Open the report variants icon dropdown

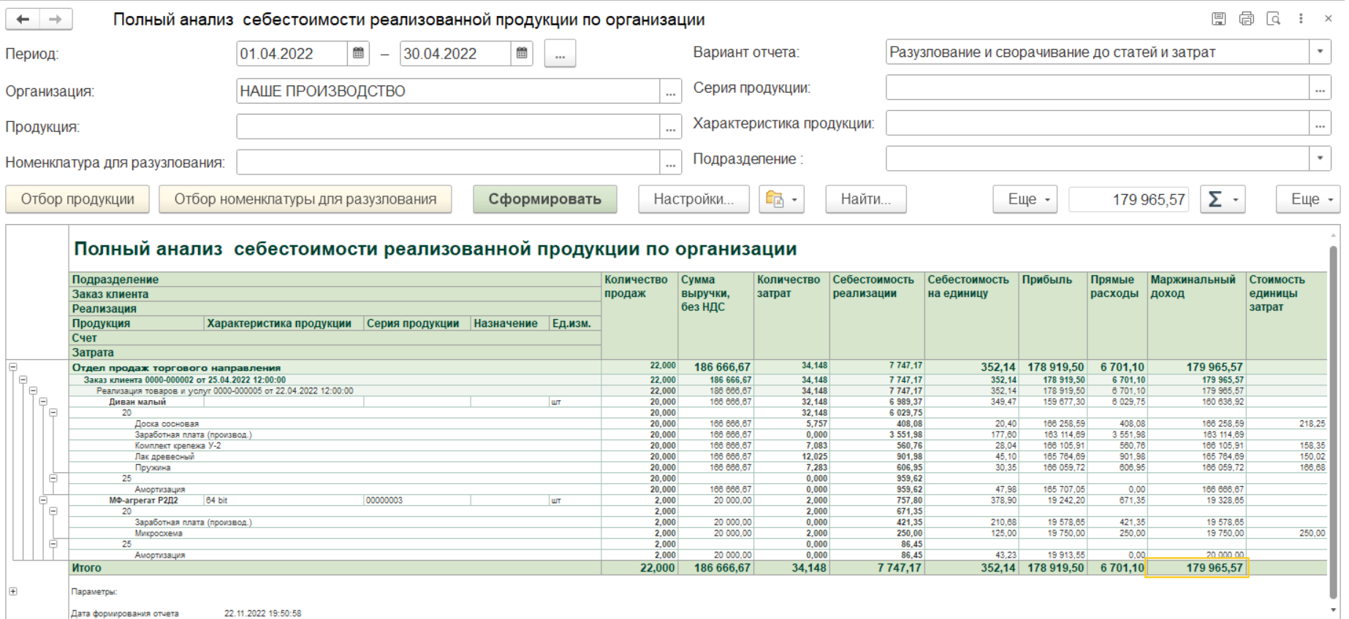(781, 199)
